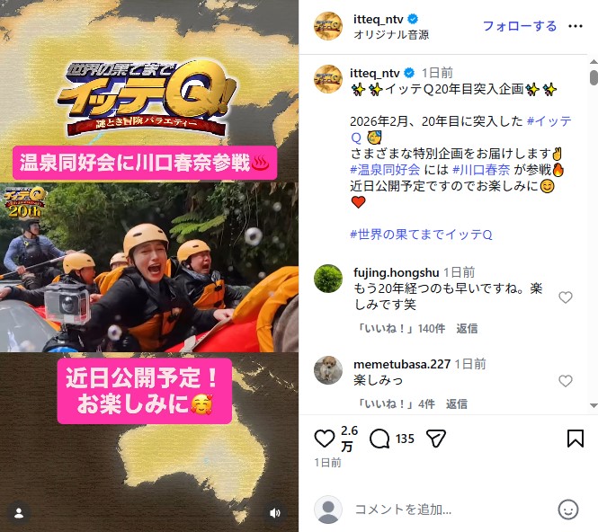
Task: Share post with paper plane icon
Action: pyautogui.click(x=435, y=439)
